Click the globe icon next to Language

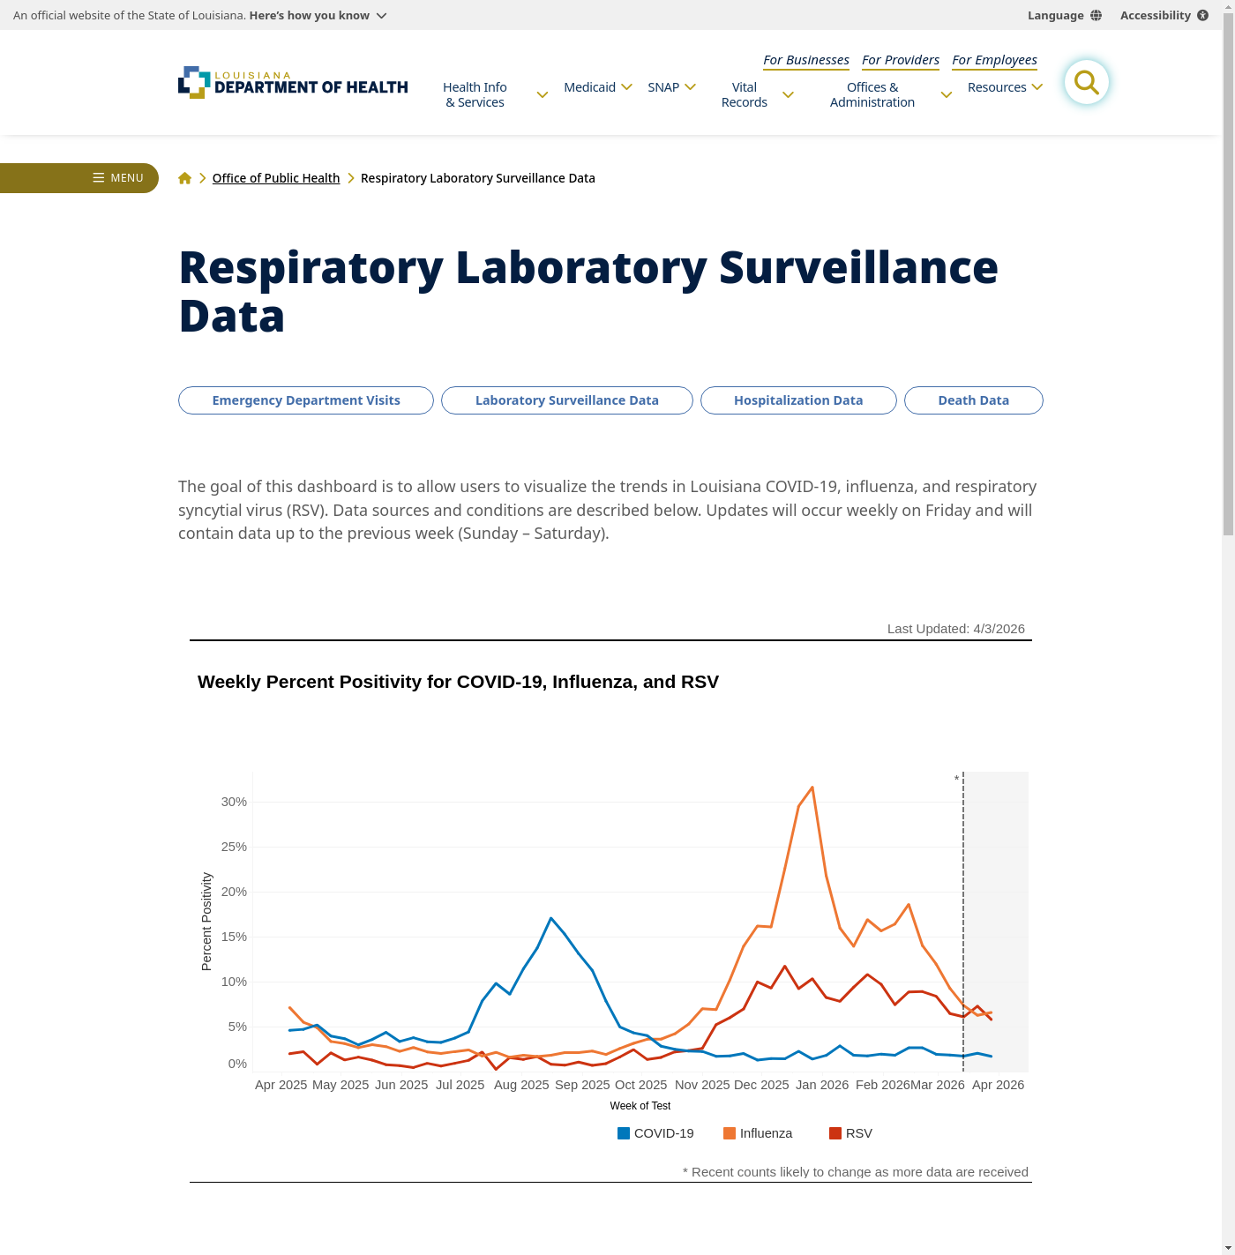click(x=1096, y=16)
